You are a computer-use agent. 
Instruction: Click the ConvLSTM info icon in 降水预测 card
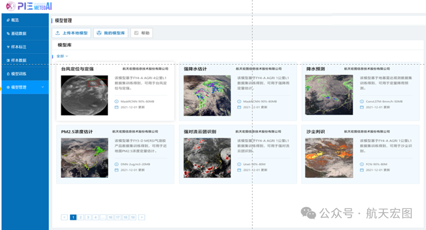[x=362, y=101]
